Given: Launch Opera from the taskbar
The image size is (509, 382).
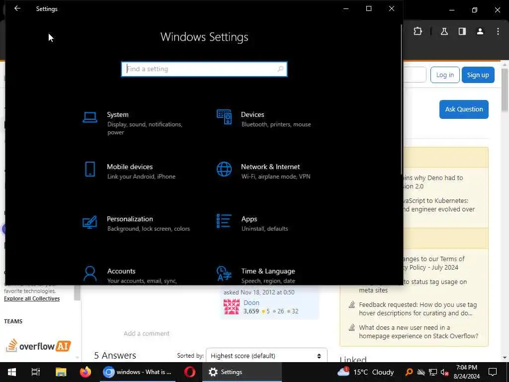Looking at the screenshot, I should [189, 372].
